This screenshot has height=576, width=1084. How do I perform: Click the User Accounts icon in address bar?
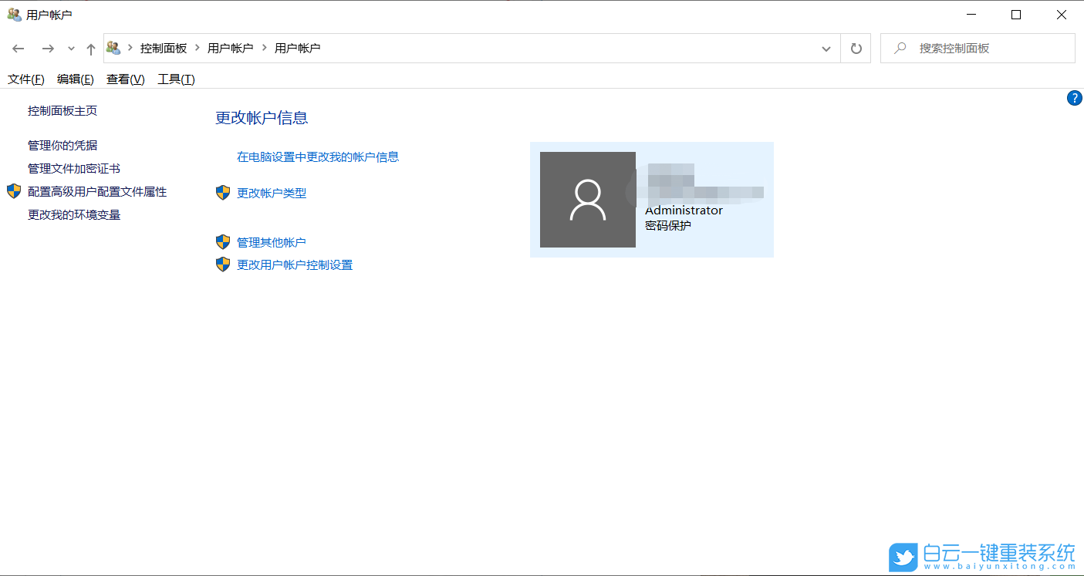tap(113, 47)
